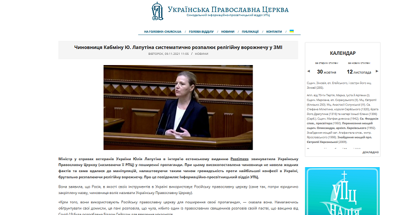Click the КАЛЕНДАР heading
This screenshot has width=415, height=215.
tap(343, 53)
